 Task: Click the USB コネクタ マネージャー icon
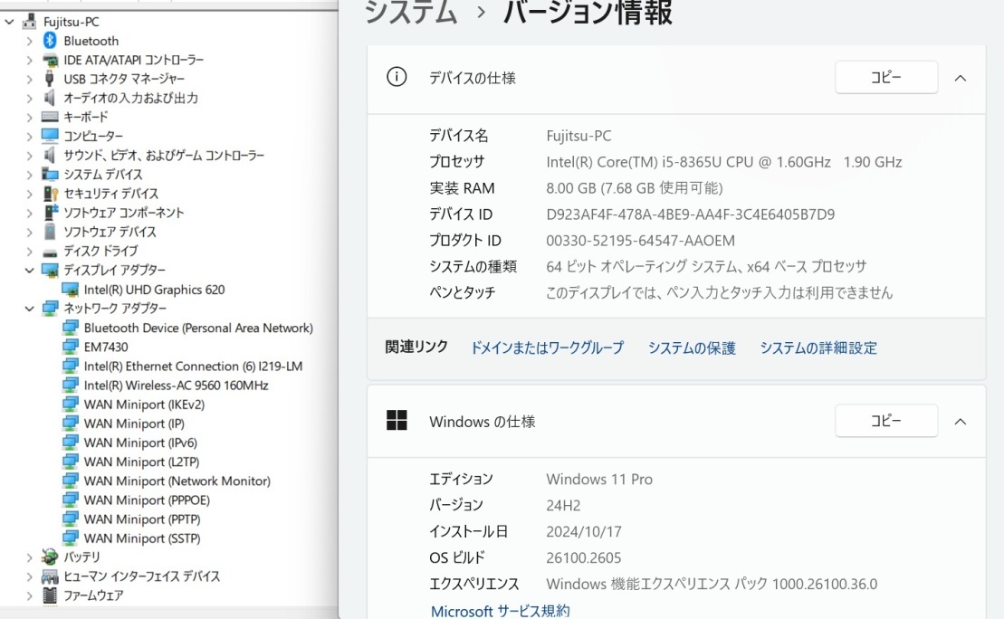49,79
